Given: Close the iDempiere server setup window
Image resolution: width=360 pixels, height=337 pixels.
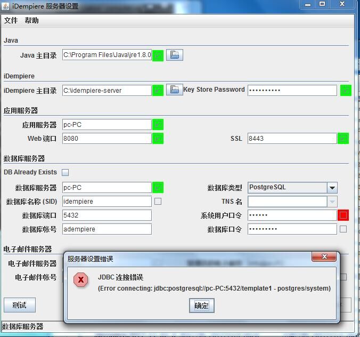Looking at the screenshot, I should 342,4.
